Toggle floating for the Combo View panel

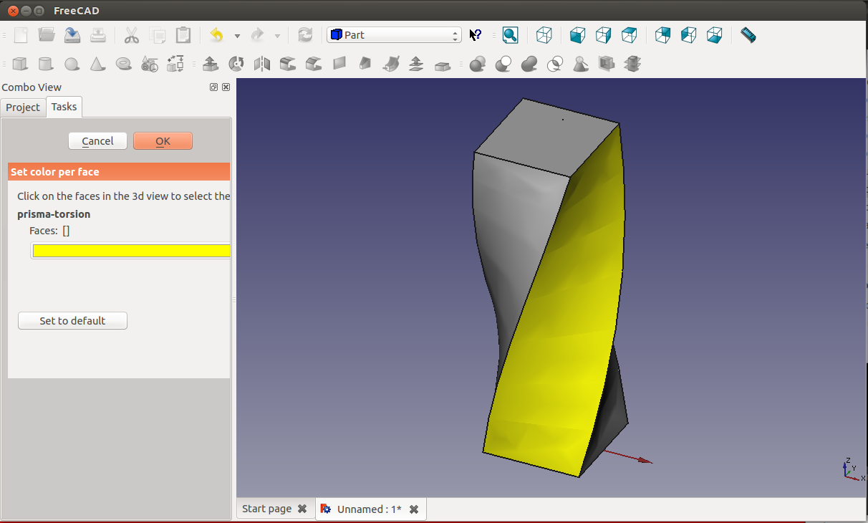213,87
